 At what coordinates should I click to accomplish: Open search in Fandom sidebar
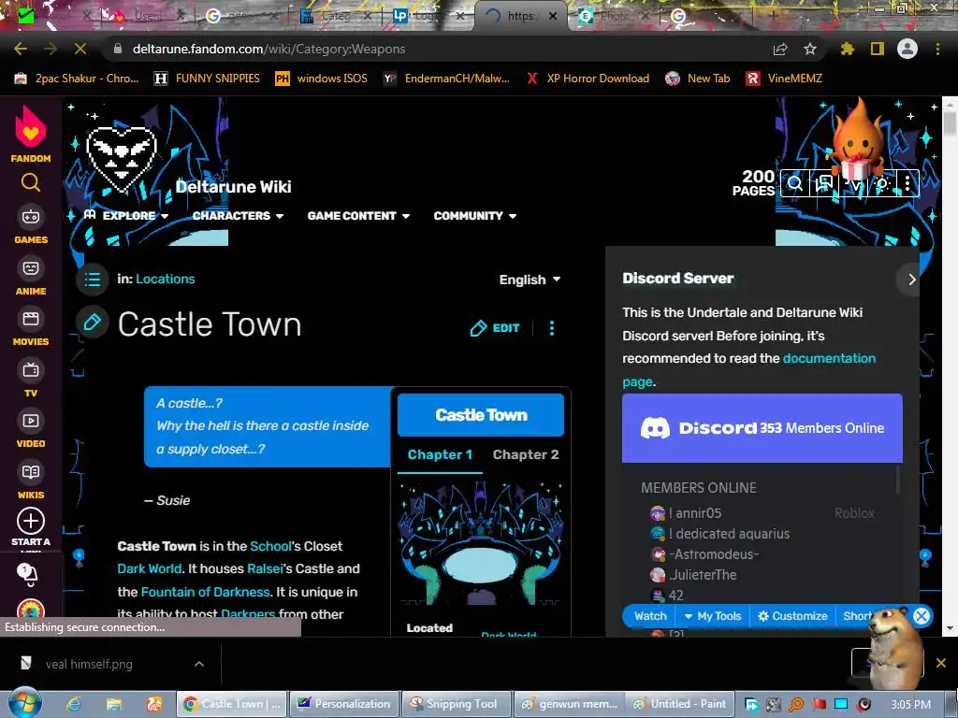(x=31, y=182)
